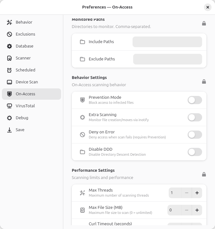Enable the Prevention Mode switch

195,100
